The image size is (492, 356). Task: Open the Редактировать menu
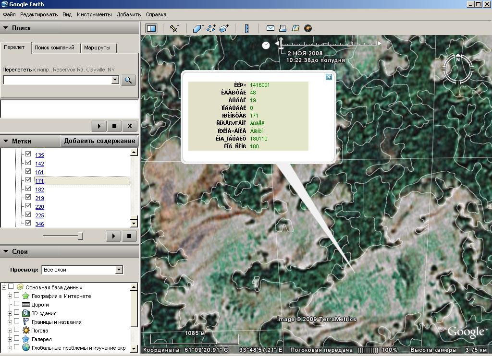tap(39, 14)
